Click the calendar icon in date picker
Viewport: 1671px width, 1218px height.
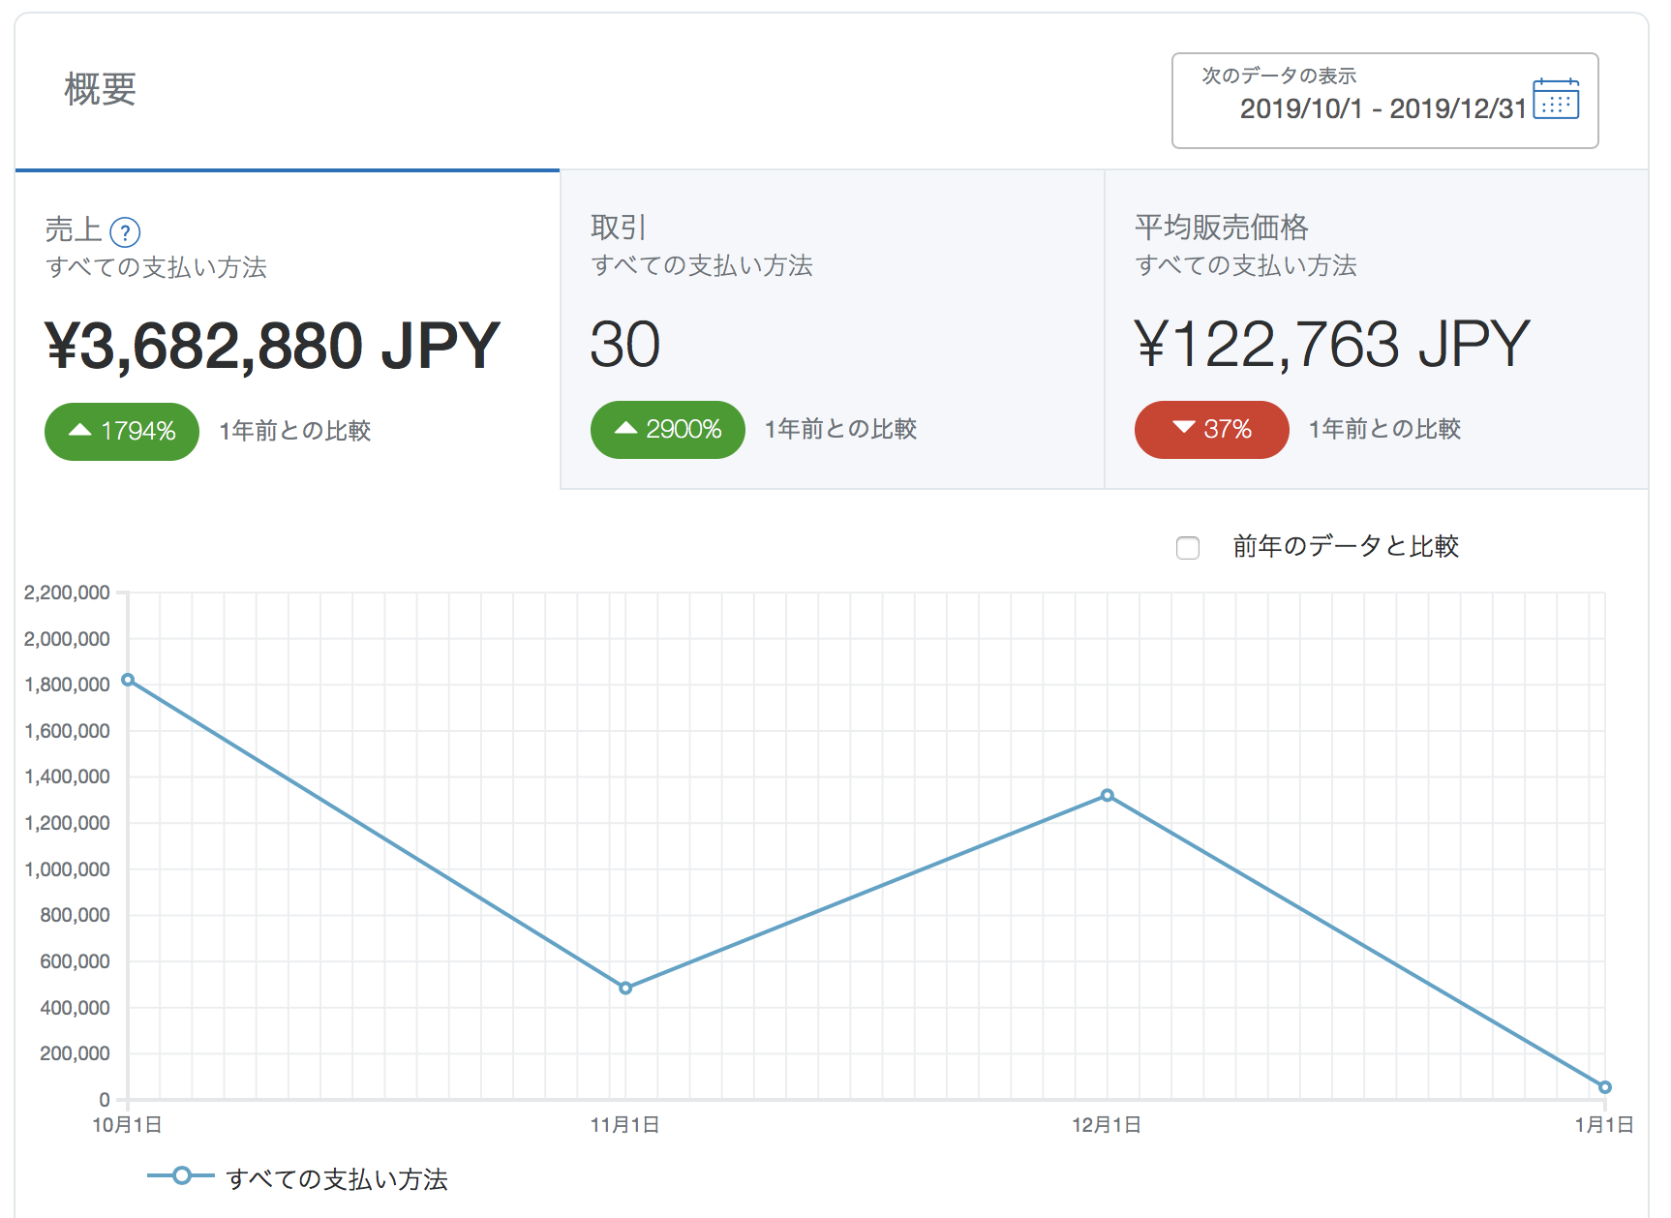pos(1556,99)
